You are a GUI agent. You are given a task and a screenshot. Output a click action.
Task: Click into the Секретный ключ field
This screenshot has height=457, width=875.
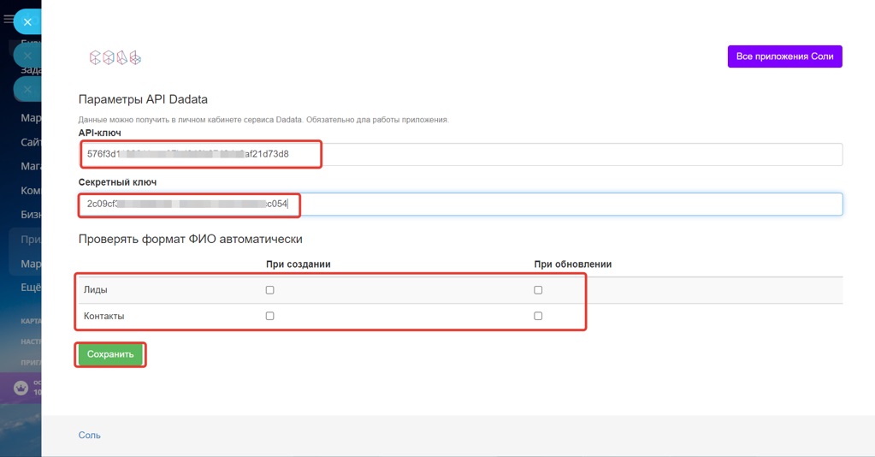click(x=460, y=204)
